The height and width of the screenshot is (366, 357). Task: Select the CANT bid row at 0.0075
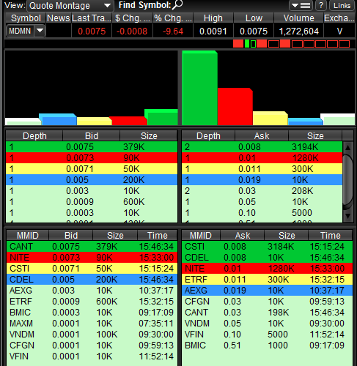tap(92, 247)
